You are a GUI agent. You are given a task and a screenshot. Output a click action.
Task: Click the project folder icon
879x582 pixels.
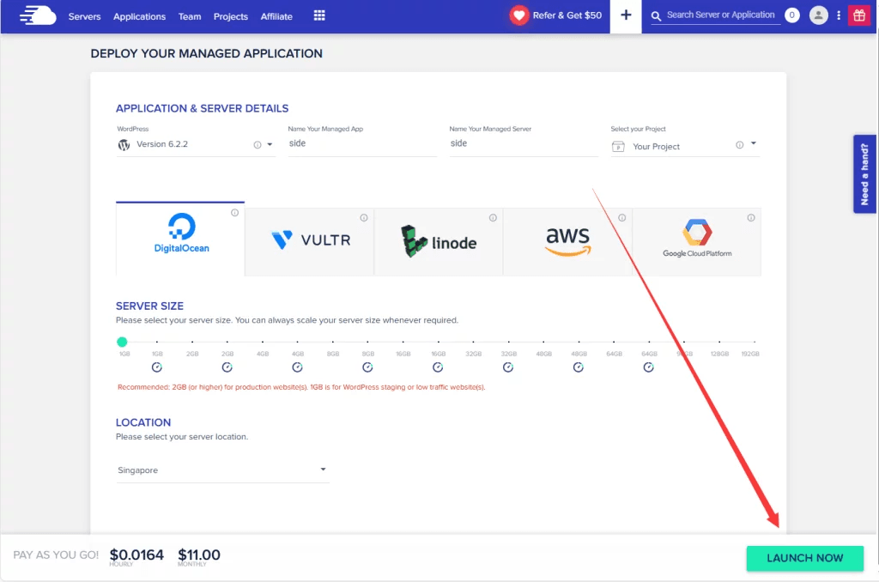coord(618,146)
